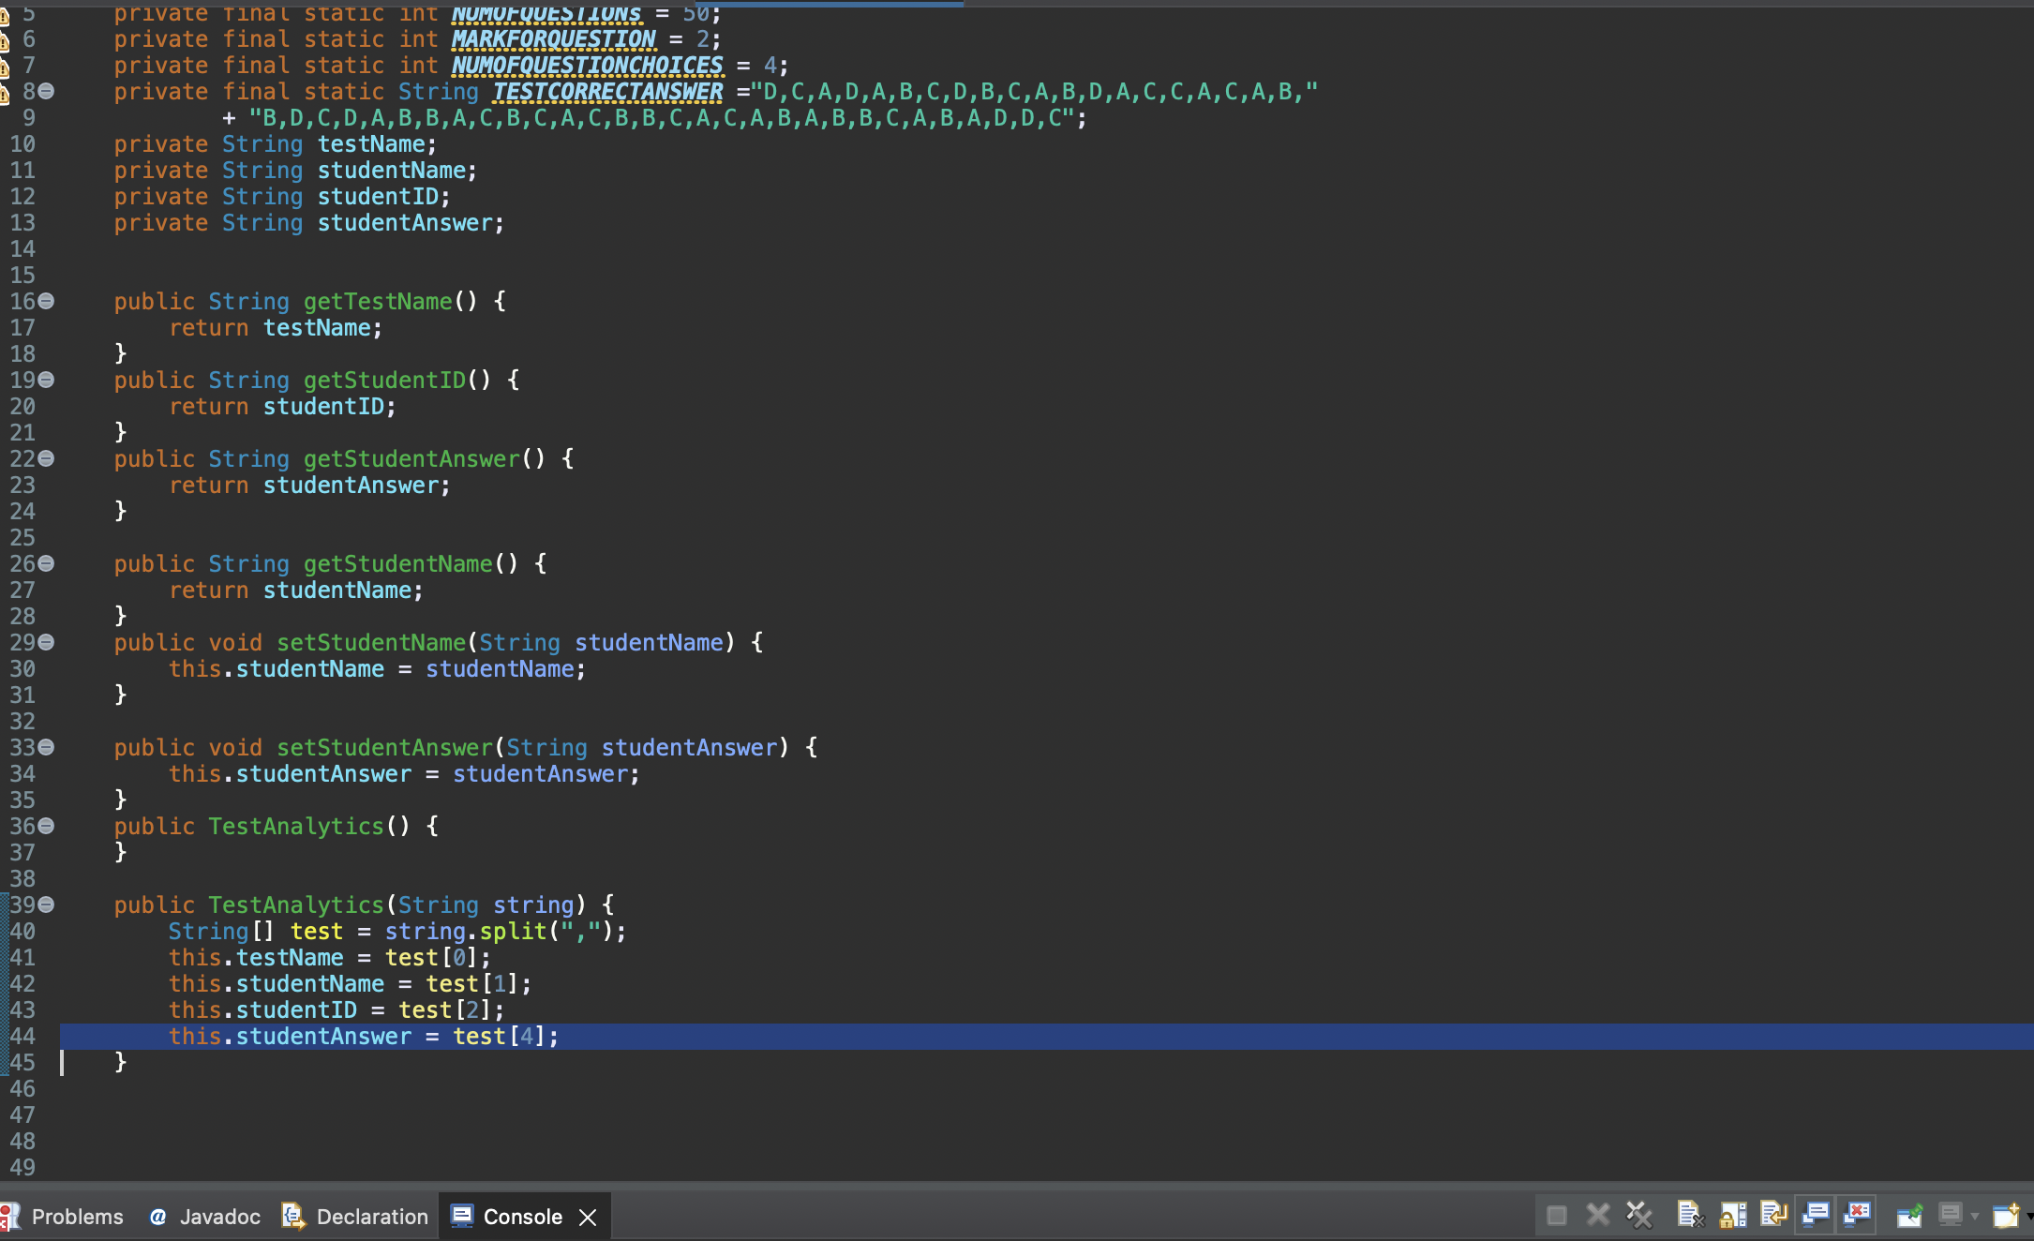Collapse the TestAnalytics constructor at line 39

[47, 905]
